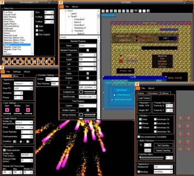Click the orange square icon in the texture window menu
194x176 pixels.
[138, 88]
